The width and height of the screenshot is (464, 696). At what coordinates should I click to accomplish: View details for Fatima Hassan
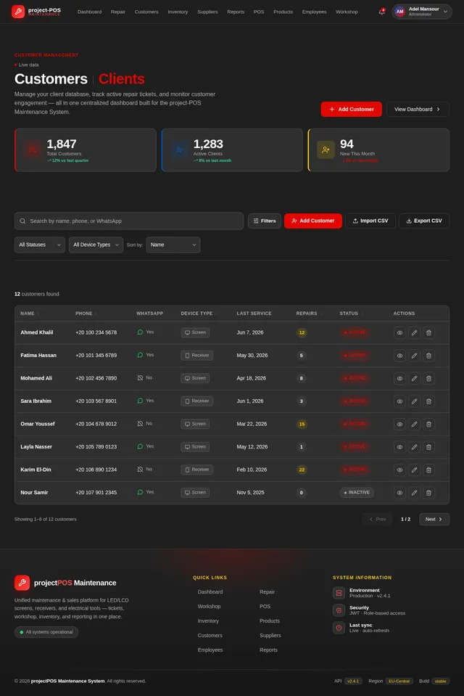(399, 356)
